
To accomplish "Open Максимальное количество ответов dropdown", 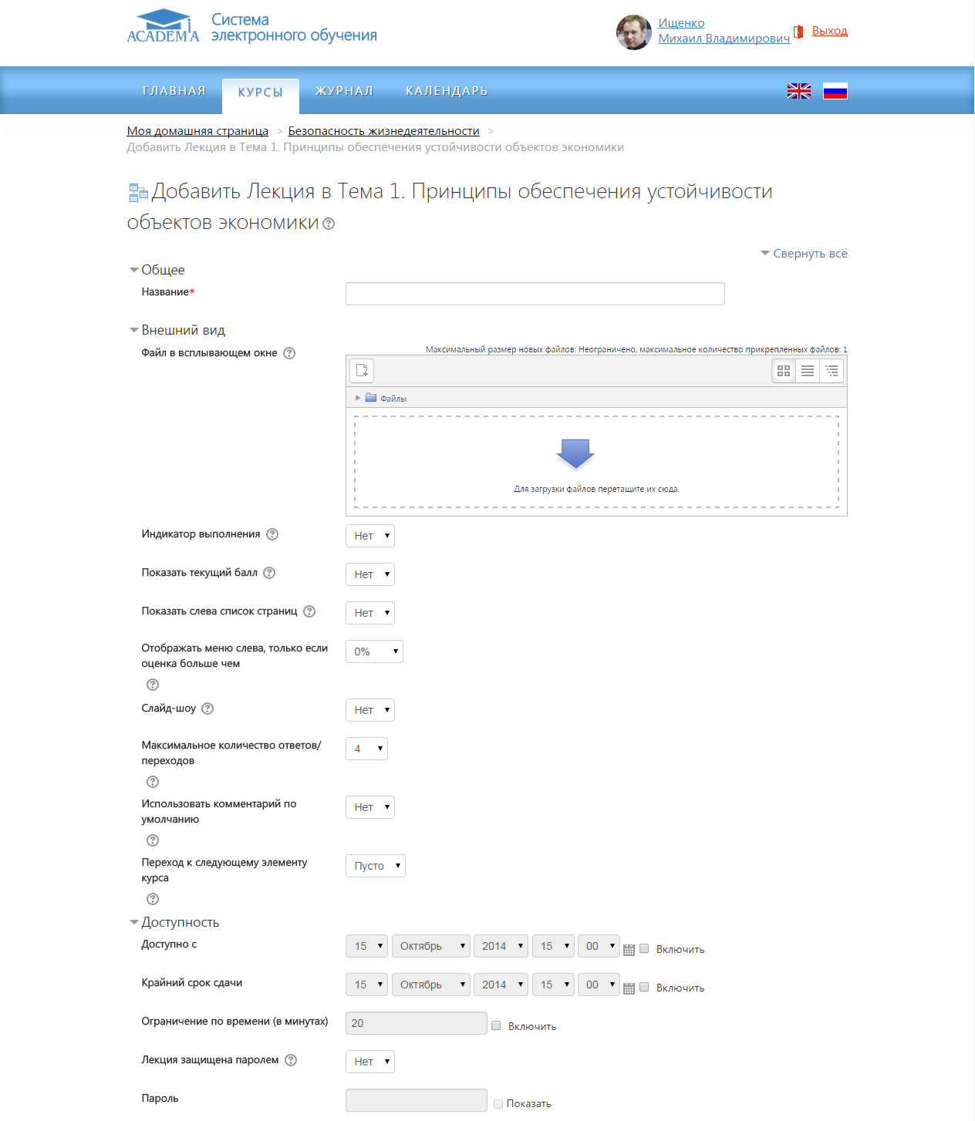I will click(x=366, y=749).
